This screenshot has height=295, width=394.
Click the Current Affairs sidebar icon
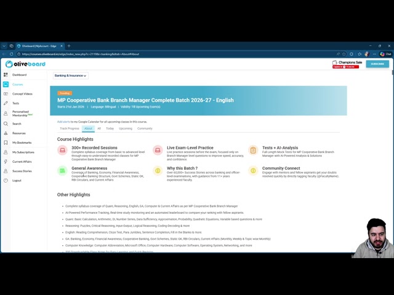[x=6, y=162]
